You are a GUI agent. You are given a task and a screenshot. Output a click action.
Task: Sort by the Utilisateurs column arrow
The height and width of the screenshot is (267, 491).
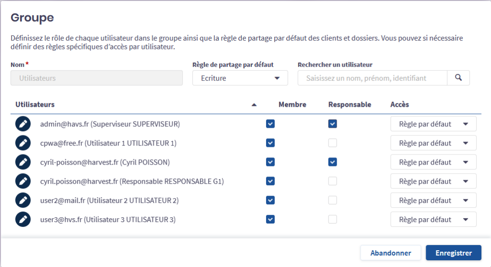tap(254, 105)
